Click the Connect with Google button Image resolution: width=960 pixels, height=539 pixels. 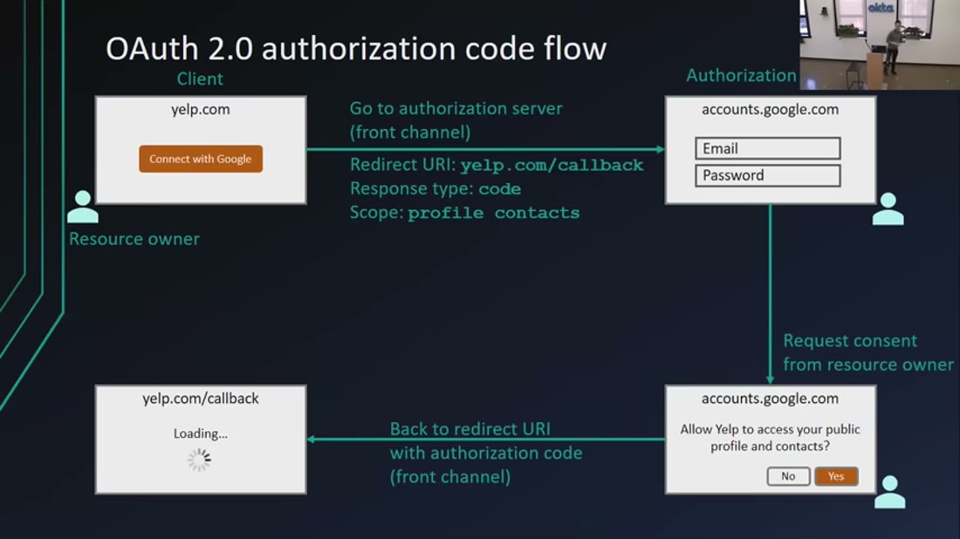click(201, 159)
